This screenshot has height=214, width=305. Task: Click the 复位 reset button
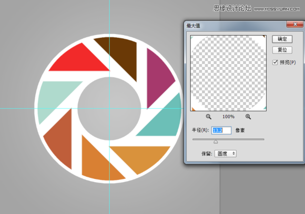[282, 50]
